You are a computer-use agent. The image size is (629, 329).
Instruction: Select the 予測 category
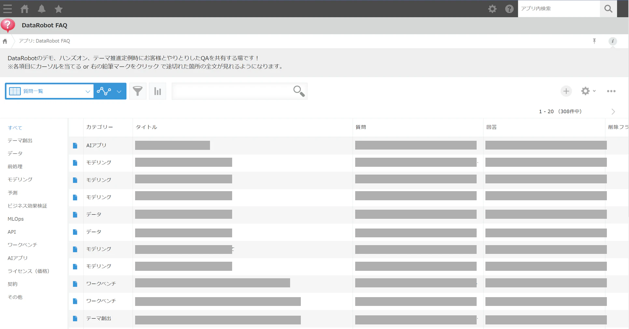pos(12,193)
